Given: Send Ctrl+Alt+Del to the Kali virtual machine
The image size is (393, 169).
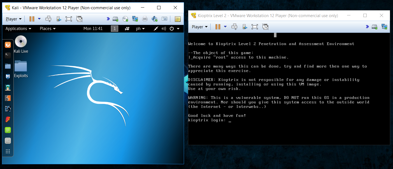Looking at the screenshot, I should 48,19.
